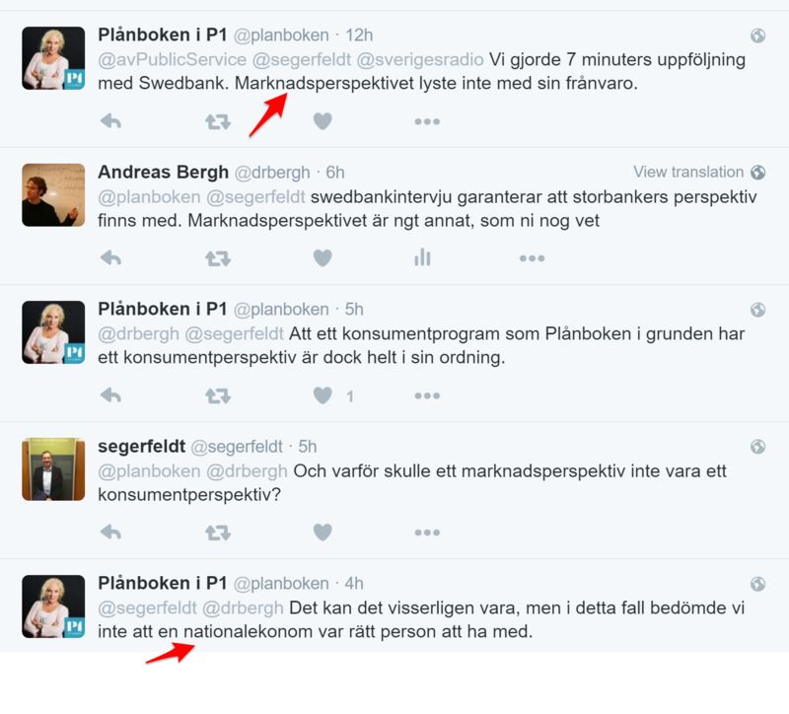Open more menu on first Plånboken tweet
Viewport: 789px width, 714px height.
point(427,121)
